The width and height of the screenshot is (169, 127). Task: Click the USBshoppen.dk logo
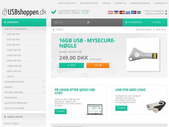click(x=24, y=12)
